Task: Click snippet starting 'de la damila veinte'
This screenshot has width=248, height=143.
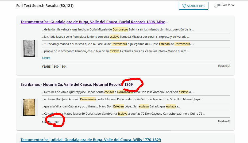Action: pos(118,29)
